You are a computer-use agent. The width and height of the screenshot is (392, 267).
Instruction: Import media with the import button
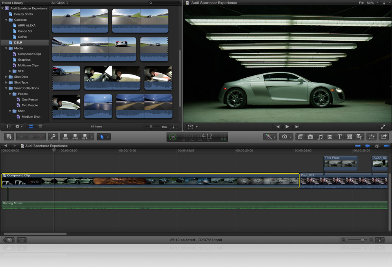click(9, 137)
